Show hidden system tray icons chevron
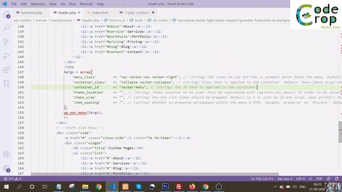 [x=275, y=187]
